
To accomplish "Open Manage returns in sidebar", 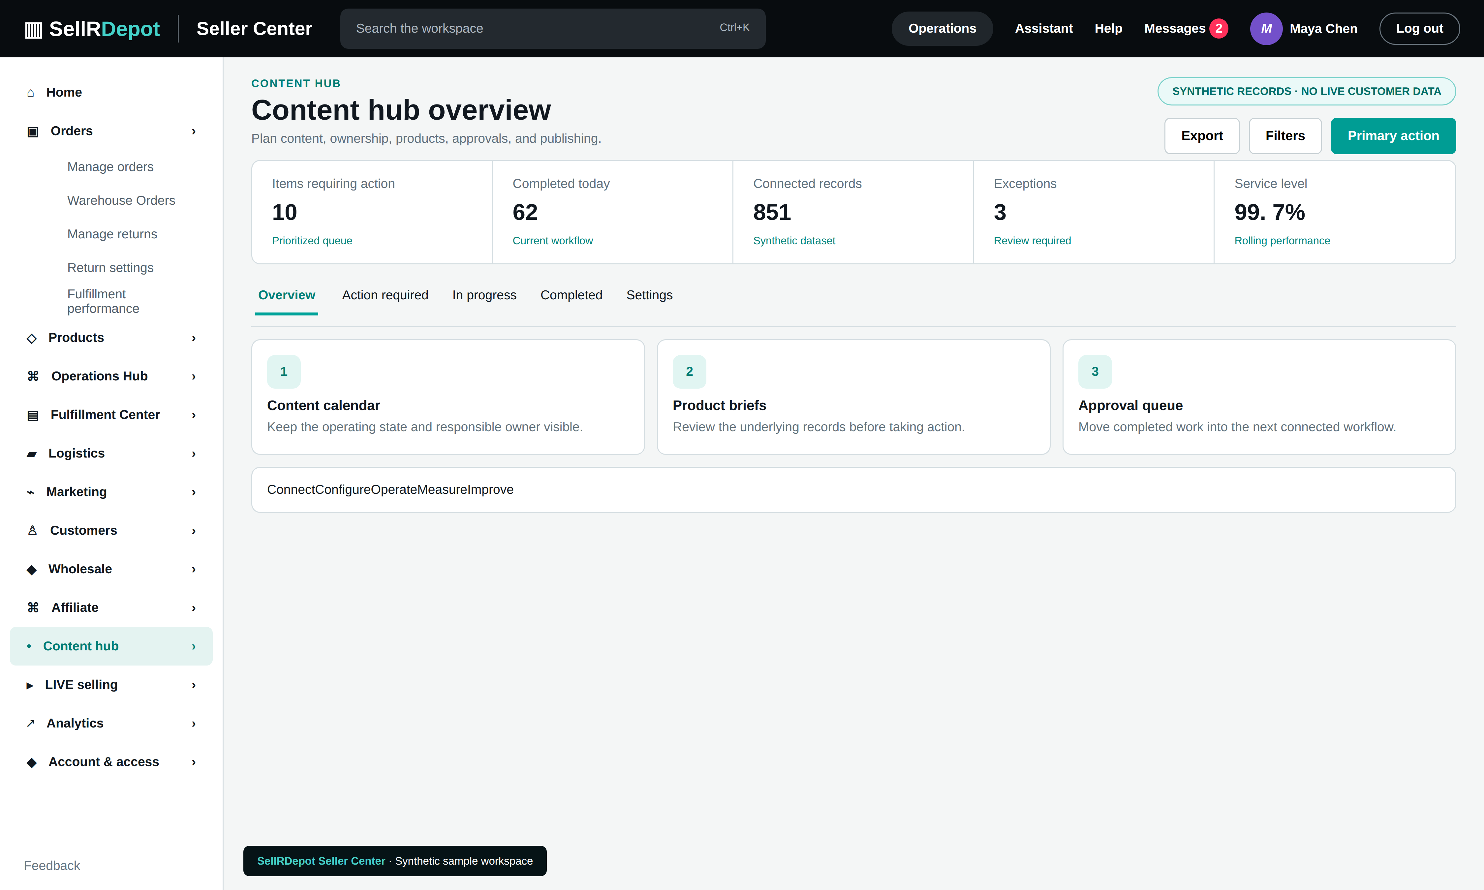I will click(112, 234).
